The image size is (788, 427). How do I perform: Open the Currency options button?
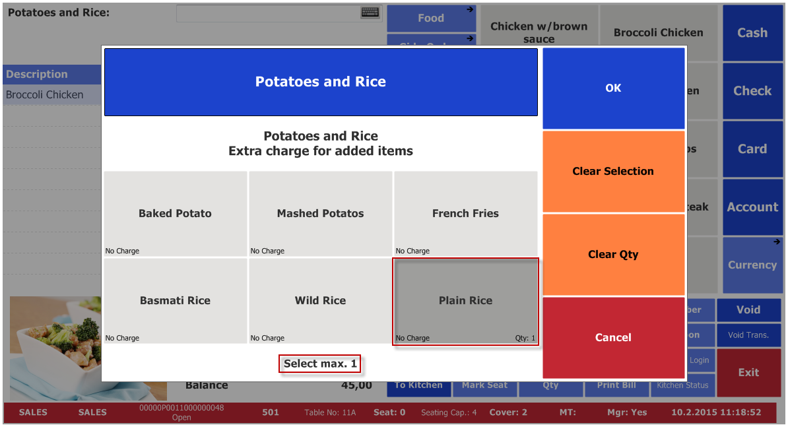coord(752,265)
